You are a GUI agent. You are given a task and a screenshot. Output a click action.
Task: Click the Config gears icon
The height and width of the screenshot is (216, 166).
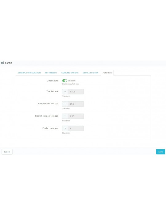(x=2, y=63)
